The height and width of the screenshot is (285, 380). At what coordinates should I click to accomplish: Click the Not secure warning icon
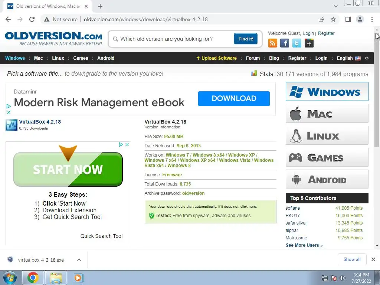[x=46, y=19]
